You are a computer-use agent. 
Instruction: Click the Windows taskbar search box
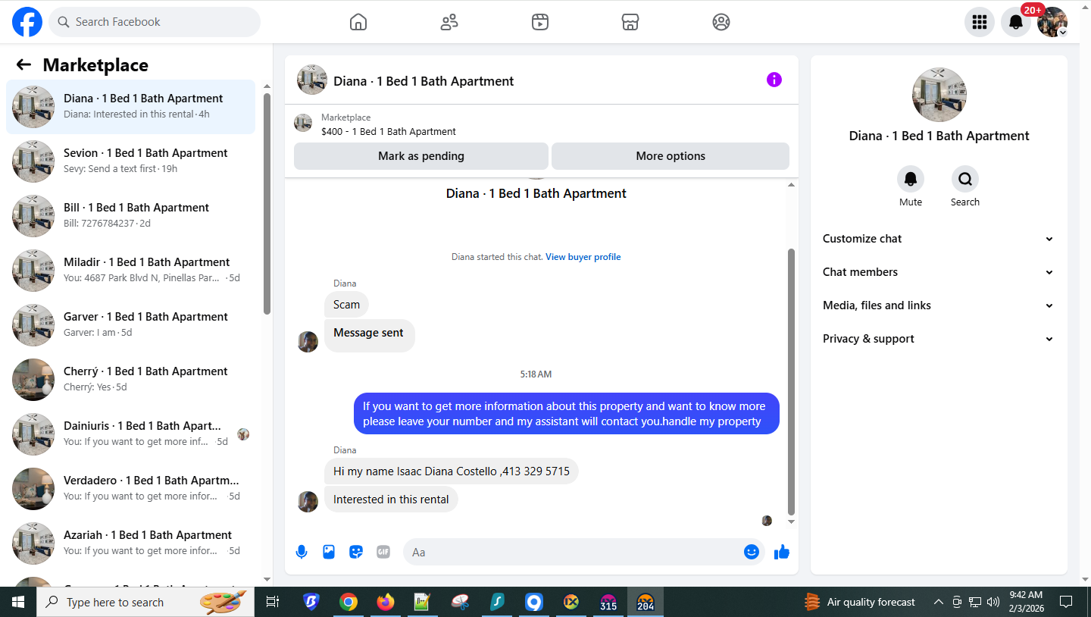146,602
